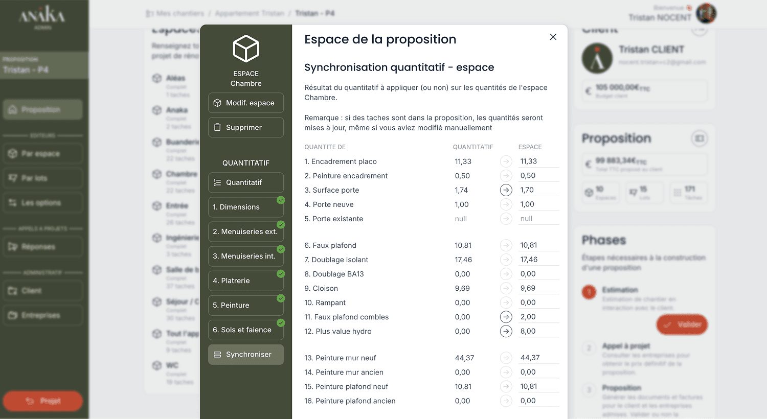Open Les options in the sidebar
This screenshot has width=767, height=419.
click(43, 203)
